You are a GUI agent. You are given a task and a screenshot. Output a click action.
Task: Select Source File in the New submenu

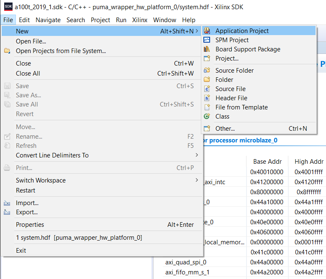coord(259,89)
